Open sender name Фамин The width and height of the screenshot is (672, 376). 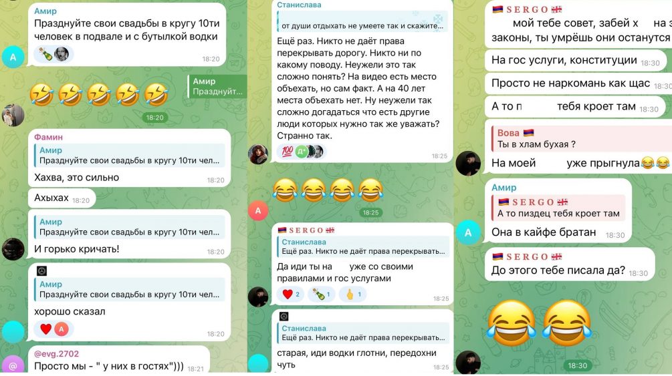click(x=48, y=137)
